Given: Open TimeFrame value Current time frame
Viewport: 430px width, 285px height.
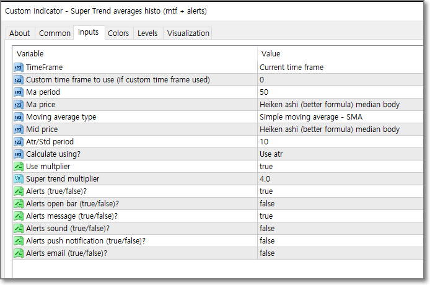Looking at the screenshot, I should [x=291, y=67].
